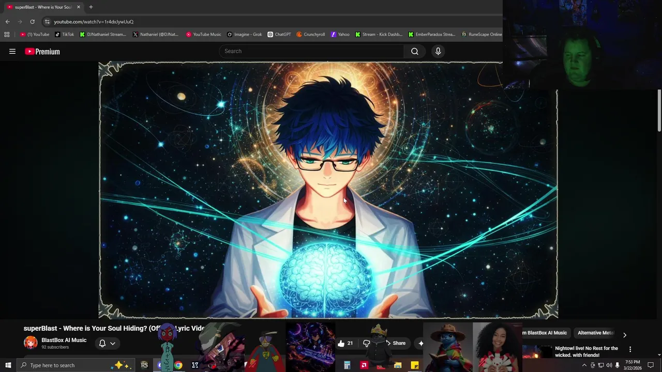Click the YouTube search magnifier button
Viewport: 662px width, 372px height.
pyautogui.click(x=415, y=51)
